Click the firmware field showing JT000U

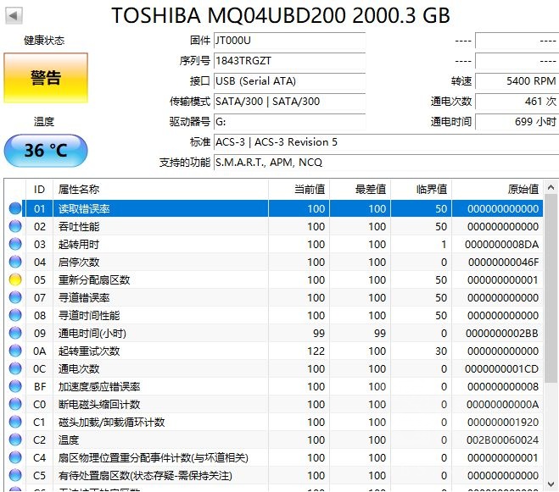(289, 41)
